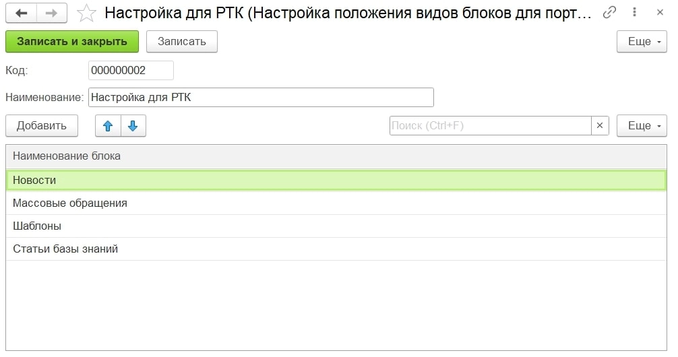Select the Массовые обращения row

[x=336, y=203]
